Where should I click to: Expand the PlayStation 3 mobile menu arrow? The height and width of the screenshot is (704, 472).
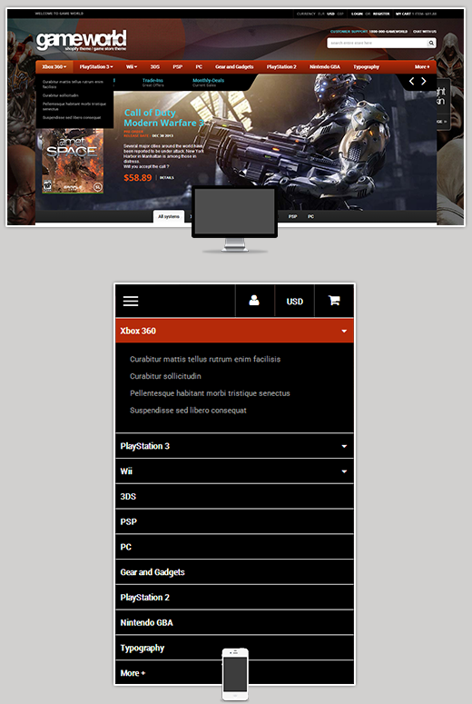click(x=344, y=446)
